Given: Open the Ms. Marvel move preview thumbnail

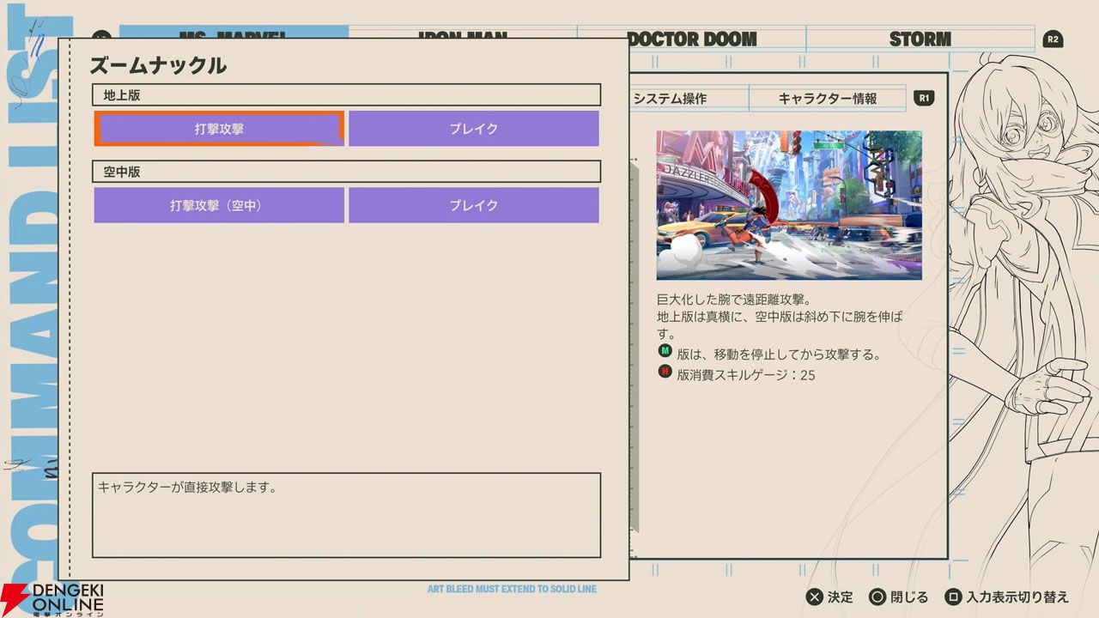Looking at the screenshot, I should [789, 205].
